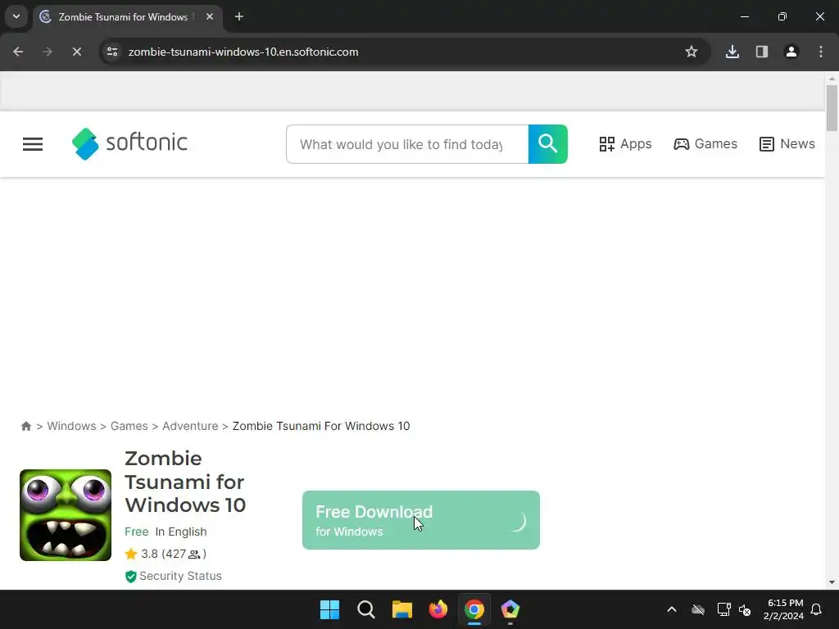The width and height of the screenshot is (839, 629).
Task: Close the Zombie Tsunami for Windows tab
Action: (210, 16)
